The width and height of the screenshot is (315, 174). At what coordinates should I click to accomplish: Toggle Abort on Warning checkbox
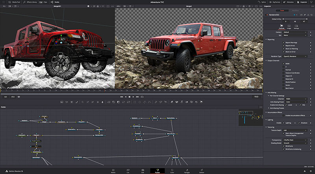pos(283,49)
